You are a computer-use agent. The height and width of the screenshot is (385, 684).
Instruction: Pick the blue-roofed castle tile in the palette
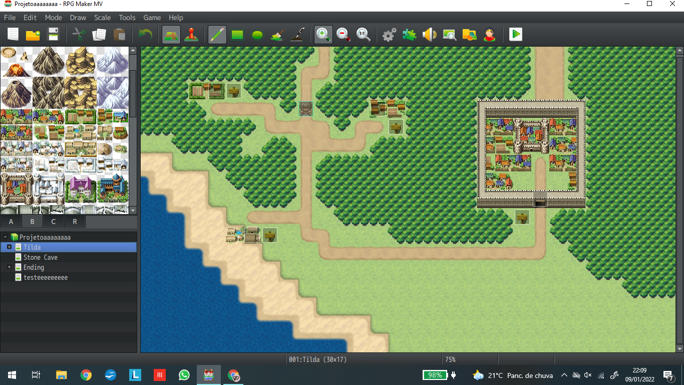pyautogui.click(x=113, y=189)
